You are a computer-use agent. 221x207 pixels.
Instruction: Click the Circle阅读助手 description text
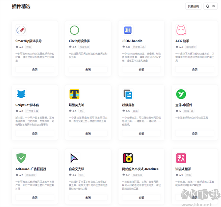tap(88, 55)
